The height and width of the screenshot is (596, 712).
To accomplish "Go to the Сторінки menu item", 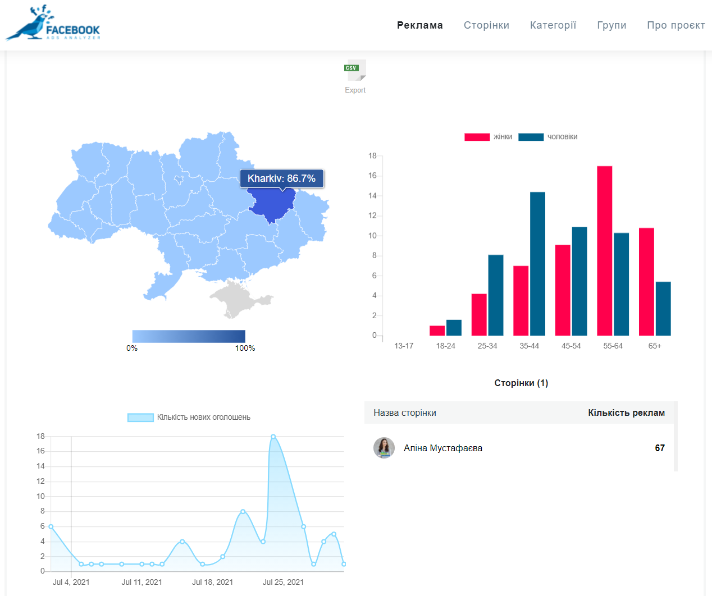I will (486, 25).
